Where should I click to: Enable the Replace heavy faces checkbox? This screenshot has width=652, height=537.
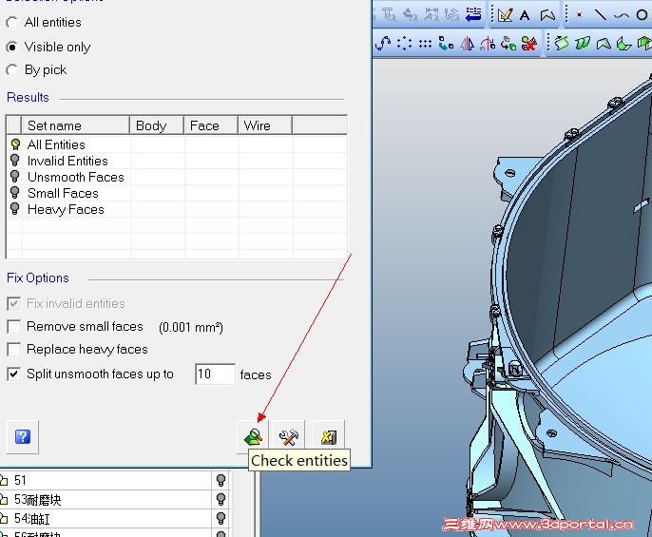coord(13,350)
